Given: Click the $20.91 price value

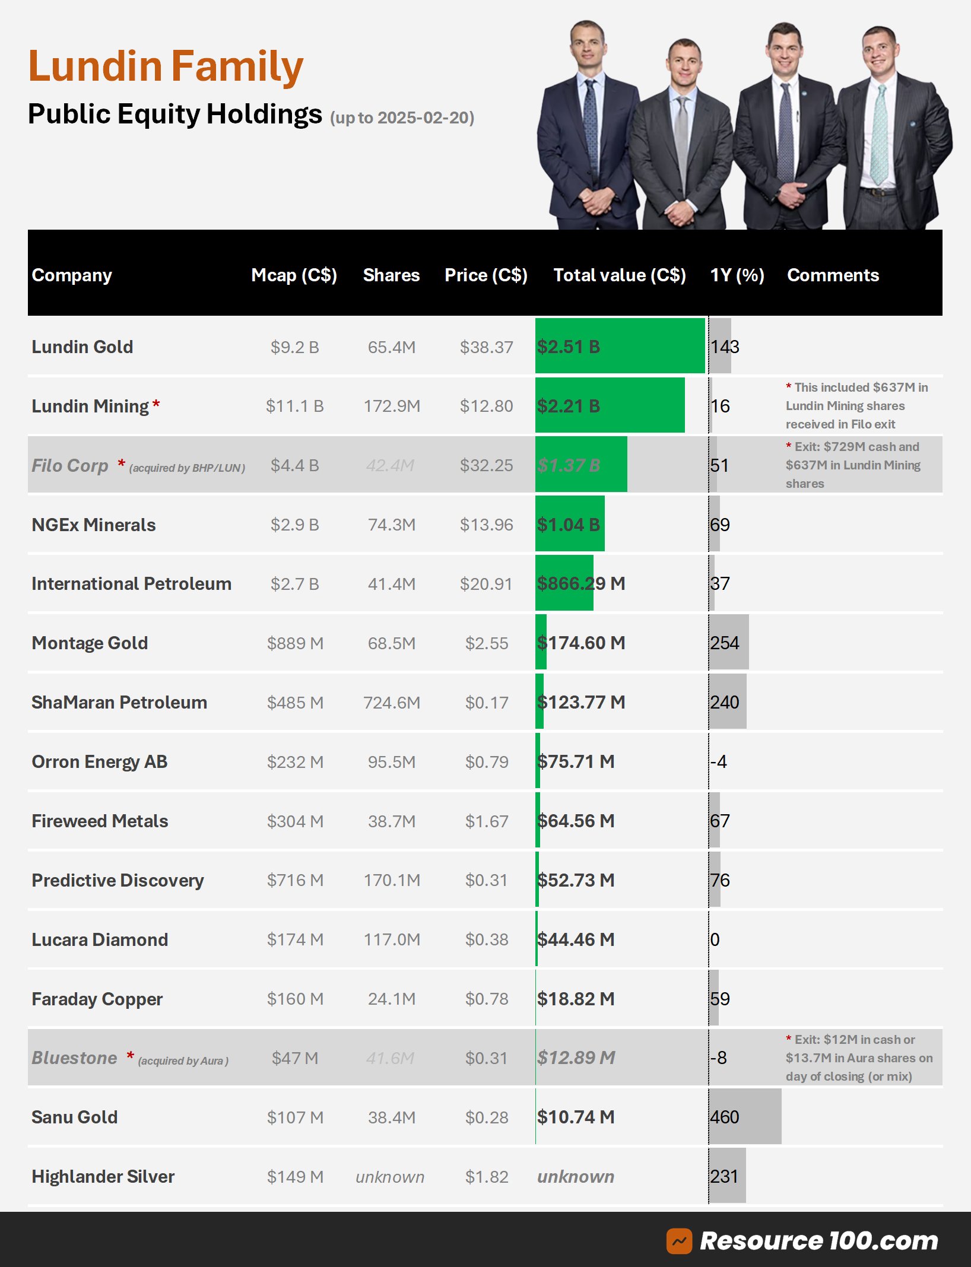Looking at the screenshot, I should click(486, 585).
